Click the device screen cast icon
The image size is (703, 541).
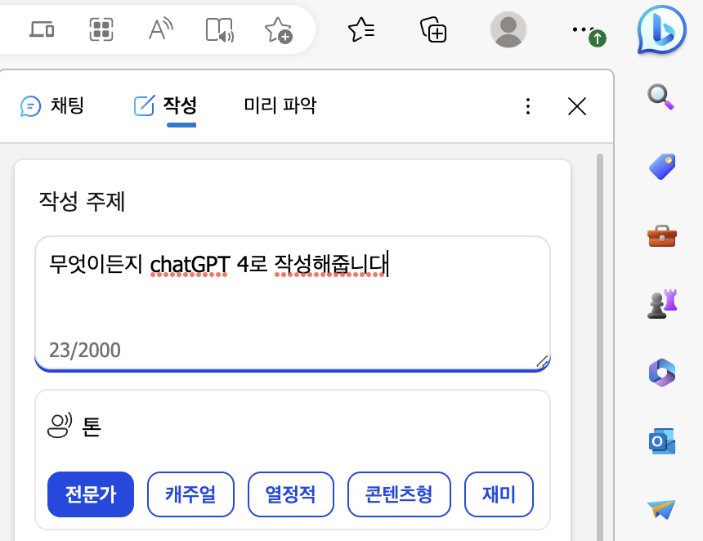[x=42, y=29]
